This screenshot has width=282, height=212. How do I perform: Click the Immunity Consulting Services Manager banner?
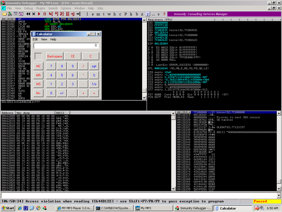click(x=224, y=14)
